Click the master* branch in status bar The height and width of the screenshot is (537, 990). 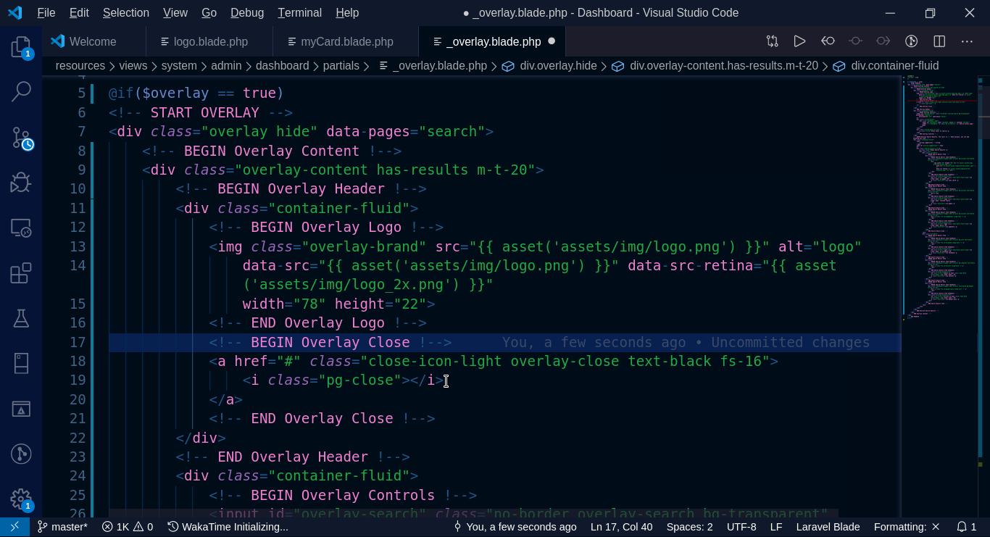[63, 527]
